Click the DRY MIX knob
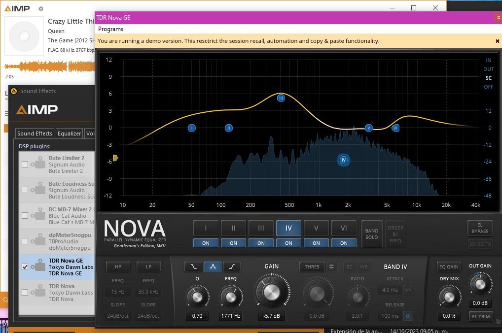This screenshot has width=502, height=333. [x=449, y=297]
